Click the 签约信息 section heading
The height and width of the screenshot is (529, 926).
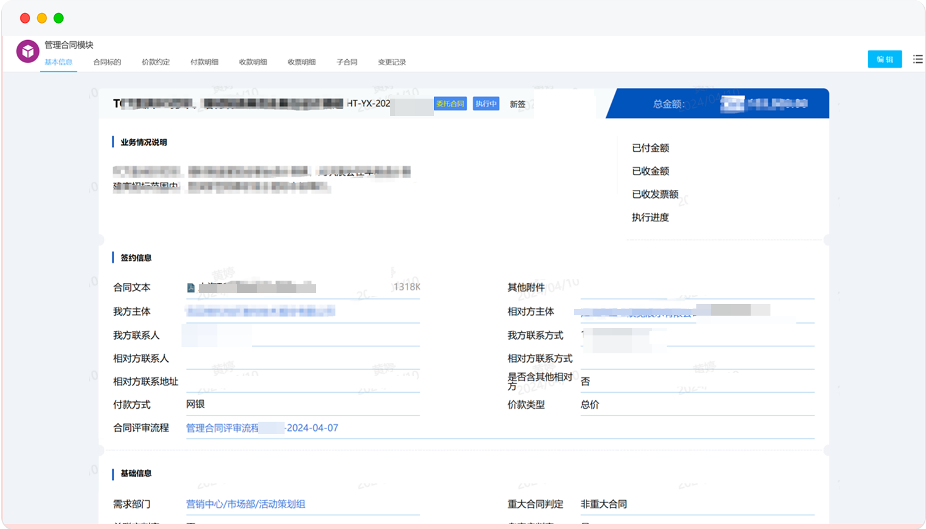tap(136, 258)
